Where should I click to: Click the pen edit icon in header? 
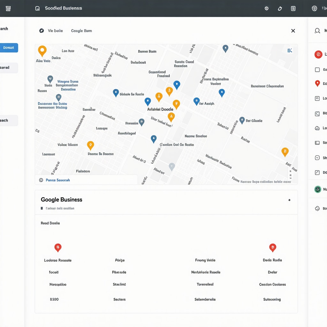(x=280, y=9)
